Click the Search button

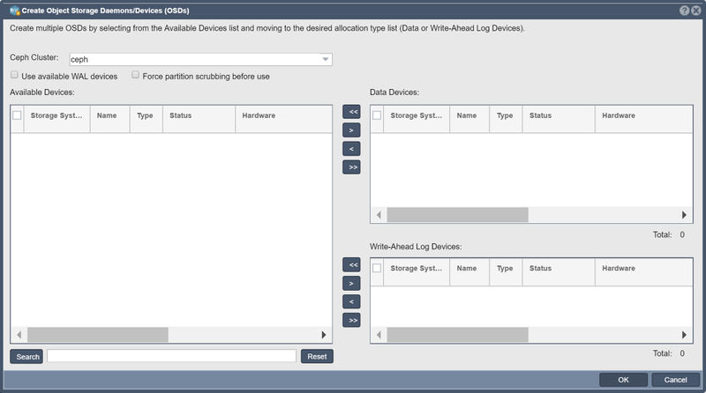pyautogui.click(x=26, y=357)
